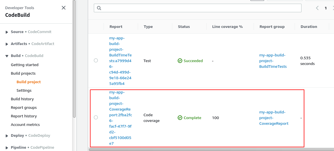Image resolution: width=334 pixels, height=151 pixels.
Task: Expand the Source CodeCommit section
Action: point(7,32)
